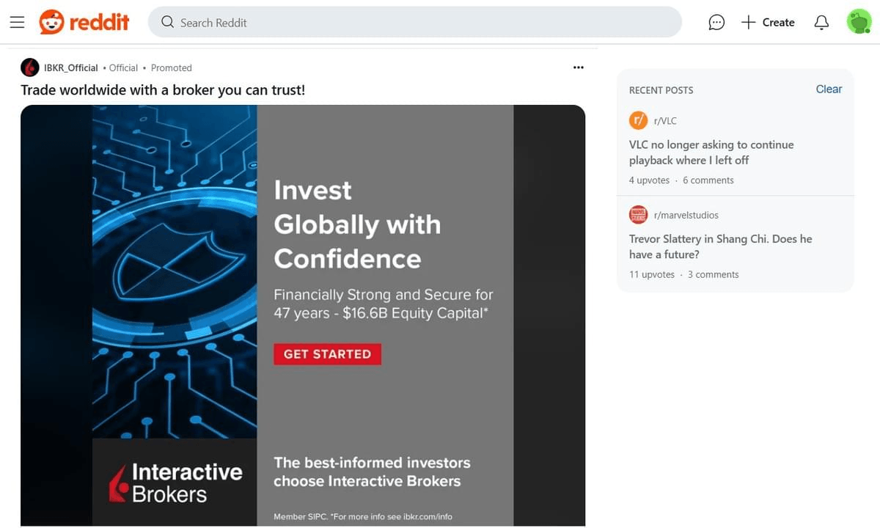This screenshot has height=528, width=880.
Task: Click the r/VLC community icon
Action: pyautogui.click(x=638, y=120)
